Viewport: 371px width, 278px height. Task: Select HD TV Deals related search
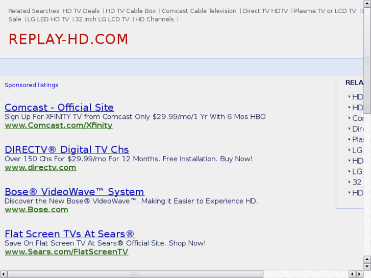[x=81, y=11]
